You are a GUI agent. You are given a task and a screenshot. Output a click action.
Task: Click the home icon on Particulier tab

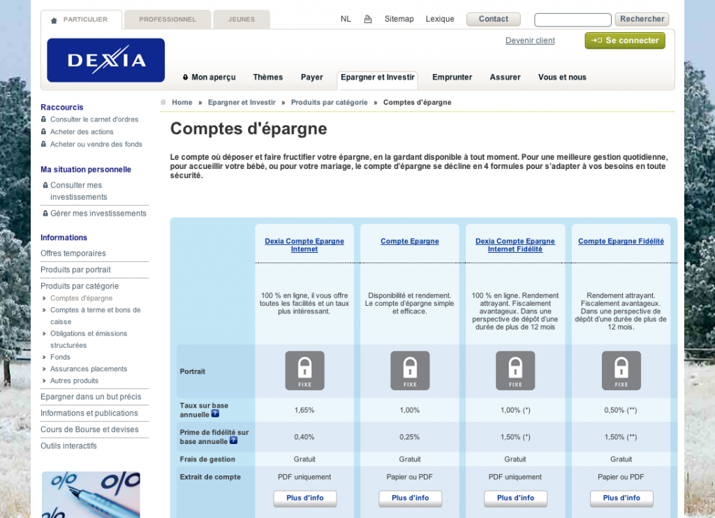(x=54, y=20)
